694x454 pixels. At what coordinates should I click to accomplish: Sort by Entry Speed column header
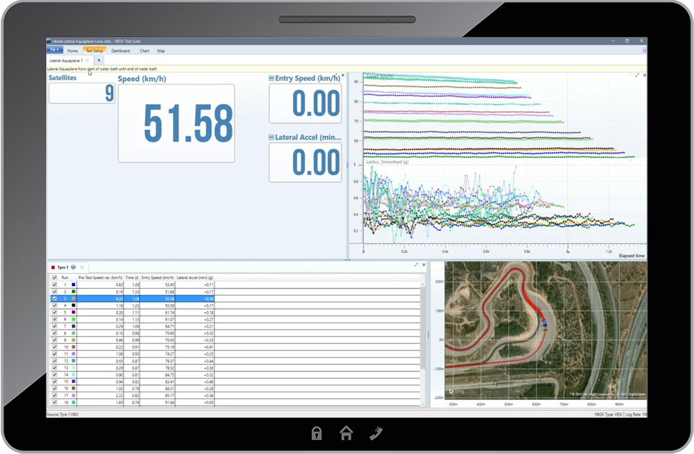(156, 277)
